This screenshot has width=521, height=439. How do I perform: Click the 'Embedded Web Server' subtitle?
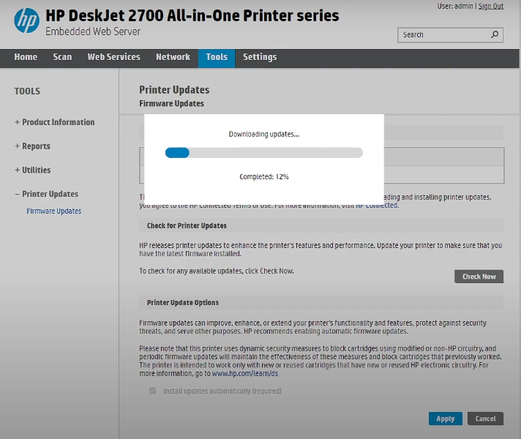coord(93,31)
